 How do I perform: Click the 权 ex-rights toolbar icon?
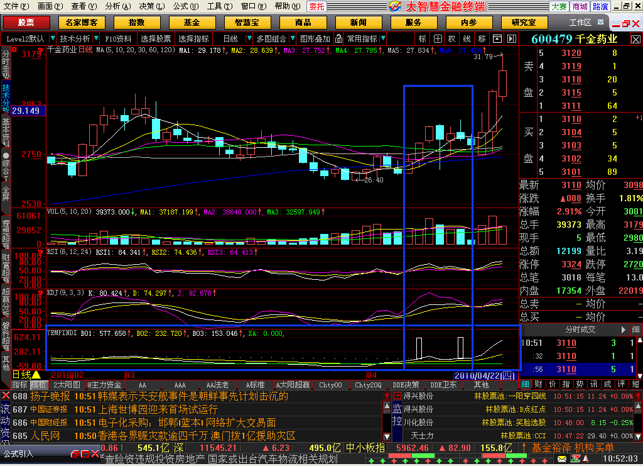click(x=451, y=39)
